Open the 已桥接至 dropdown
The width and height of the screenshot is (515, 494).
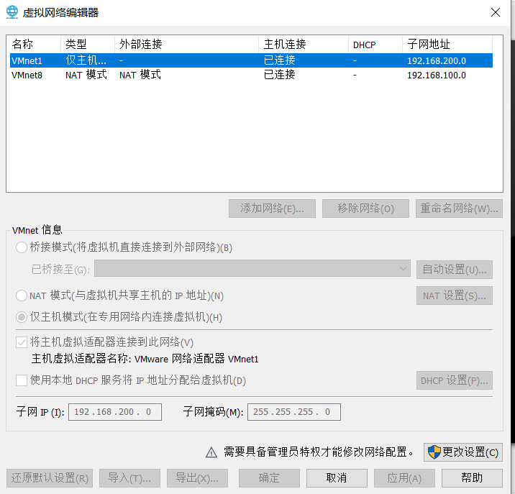click(x=252, y=269)
